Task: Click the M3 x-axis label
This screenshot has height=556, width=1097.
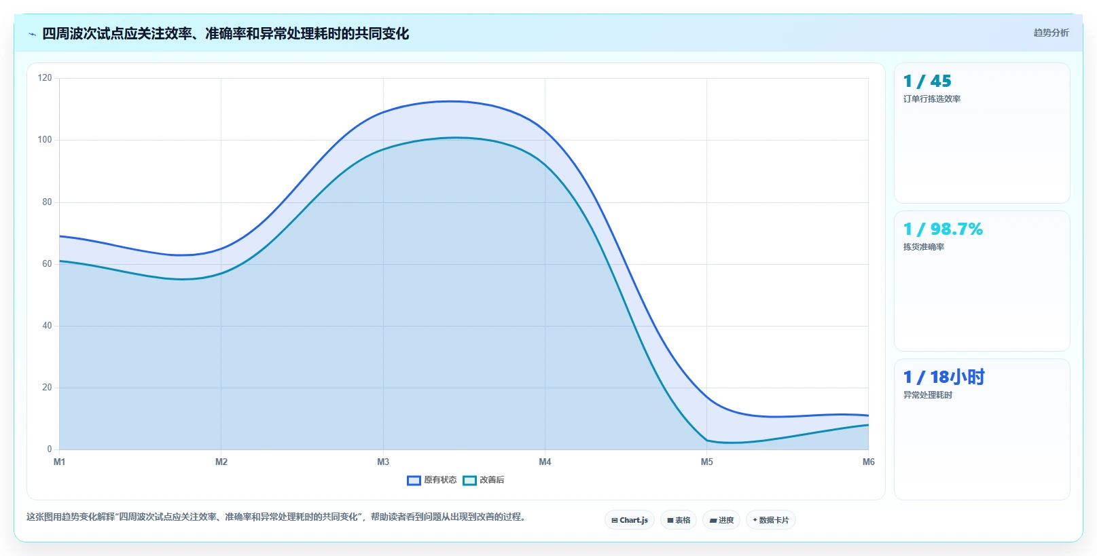Action: coord(383,462)
